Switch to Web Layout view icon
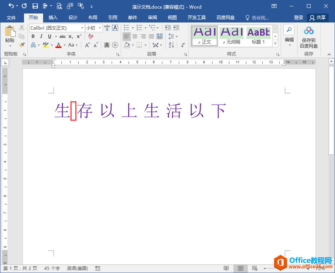 point(255,268)
